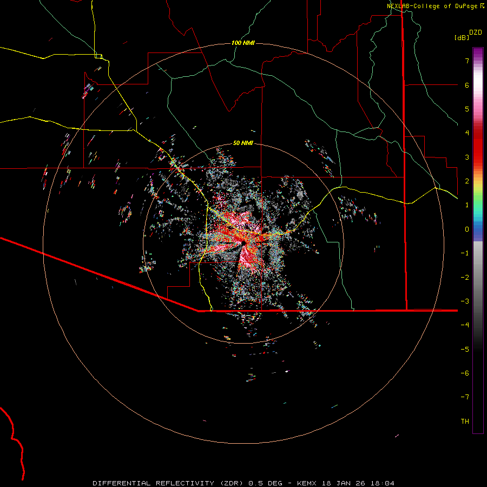
Task: Click the -3 dB tick on color scale
Action: pyautogui.click(x=465, y=301)
